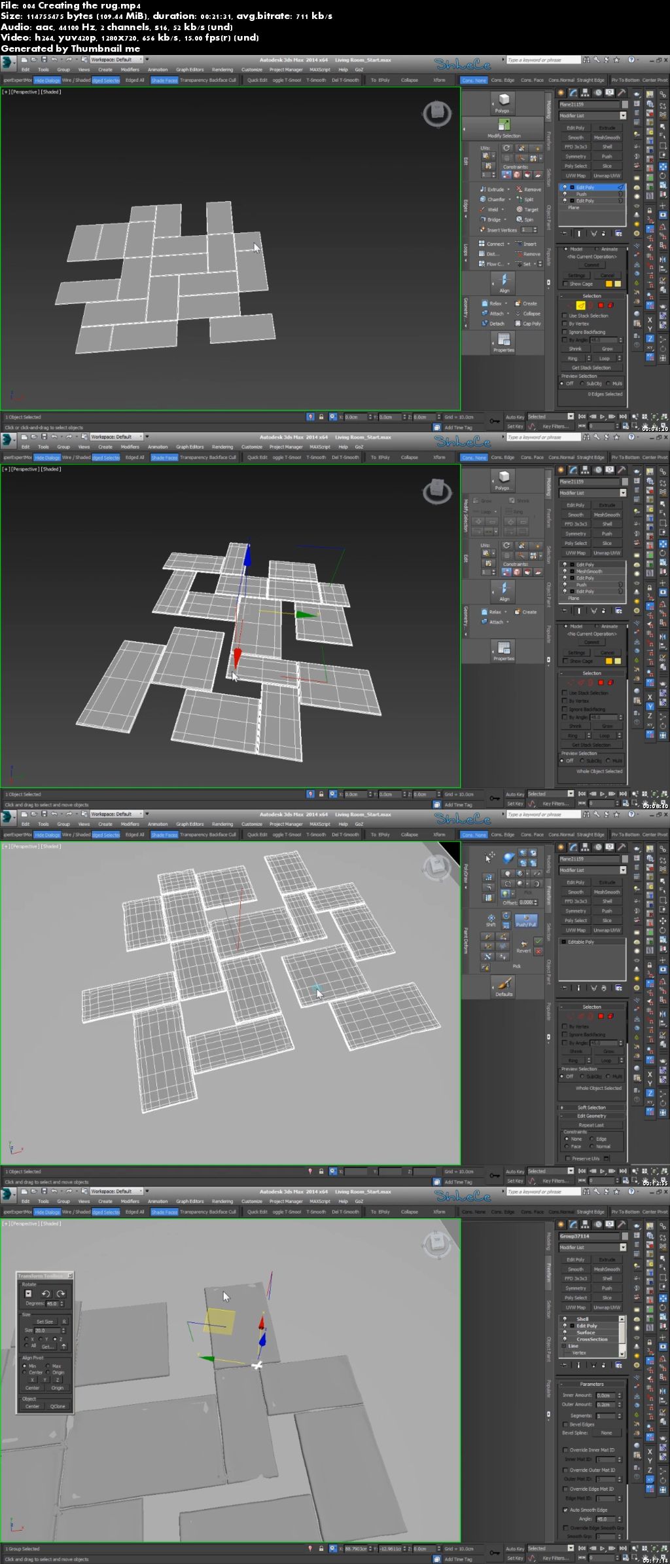The image size is (670, 1564).
Task: In the third frame, open Selected key-mode dropdown
Action: 550,1171
